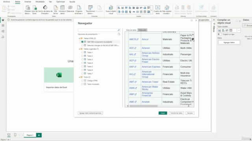The width and height of the screenshot is (252, 141).
Task: Check Tabla 1 checkbox
Action: click(x=82, y=52)
